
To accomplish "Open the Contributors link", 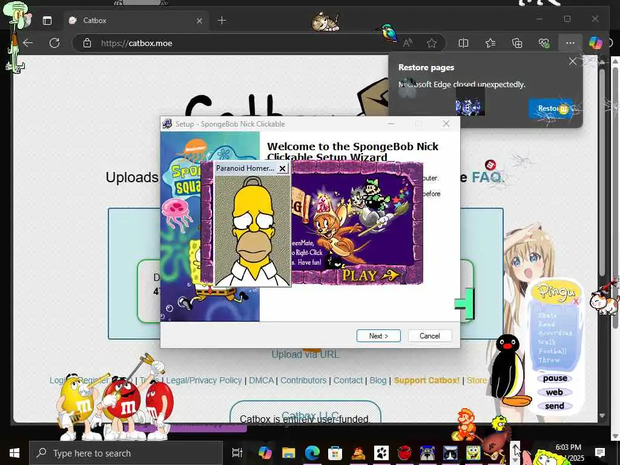I will tap(303, 380).
